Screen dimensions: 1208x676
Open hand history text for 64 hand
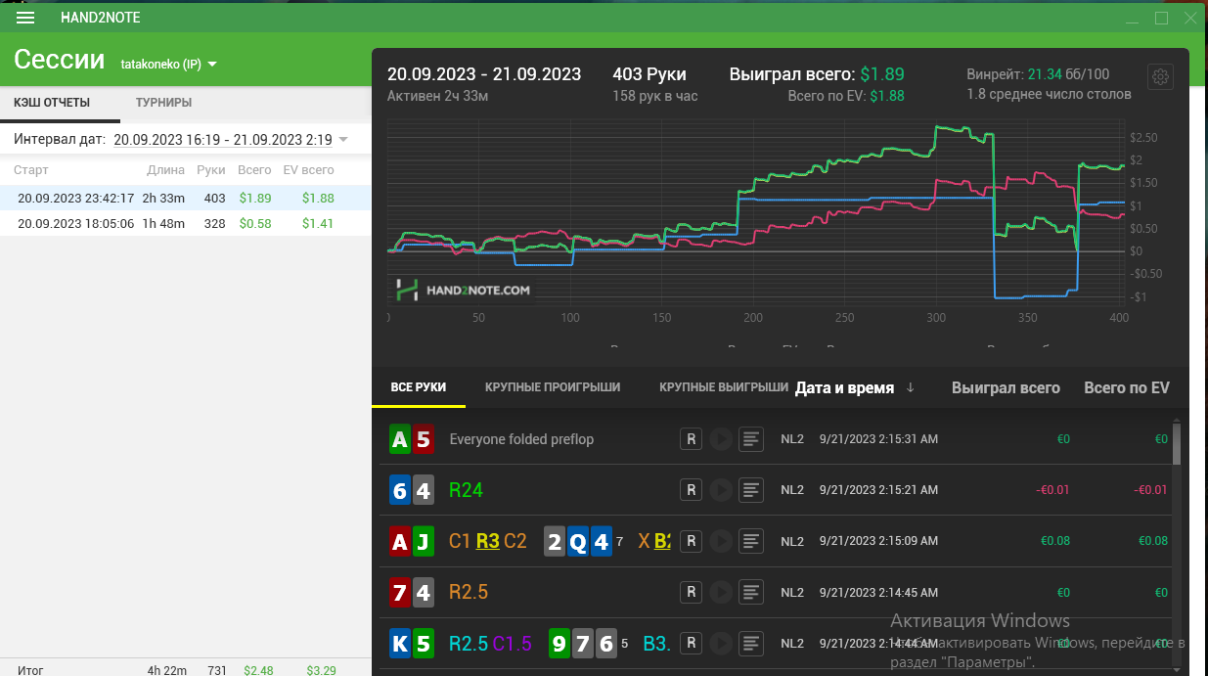[x=751, y=490]
